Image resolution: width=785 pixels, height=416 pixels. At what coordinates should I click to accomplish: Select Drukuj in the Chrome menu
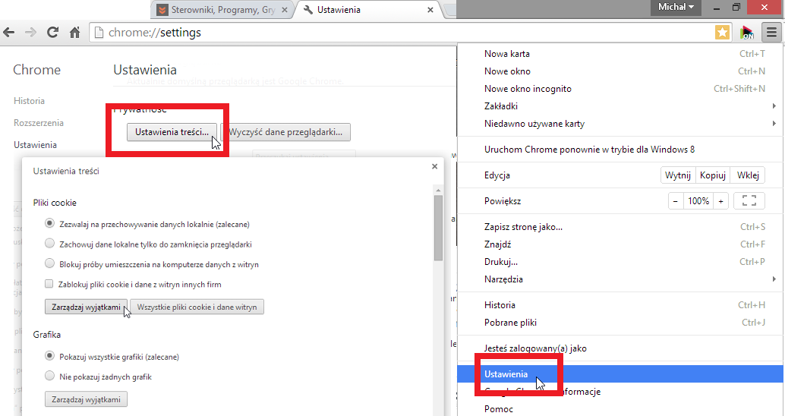(621, 262)
